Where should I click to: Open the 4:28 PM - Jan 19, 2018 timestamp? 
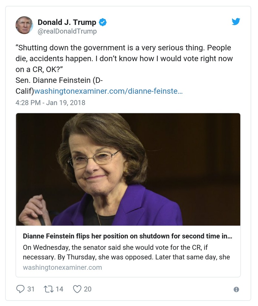click(x=50, y=103)
